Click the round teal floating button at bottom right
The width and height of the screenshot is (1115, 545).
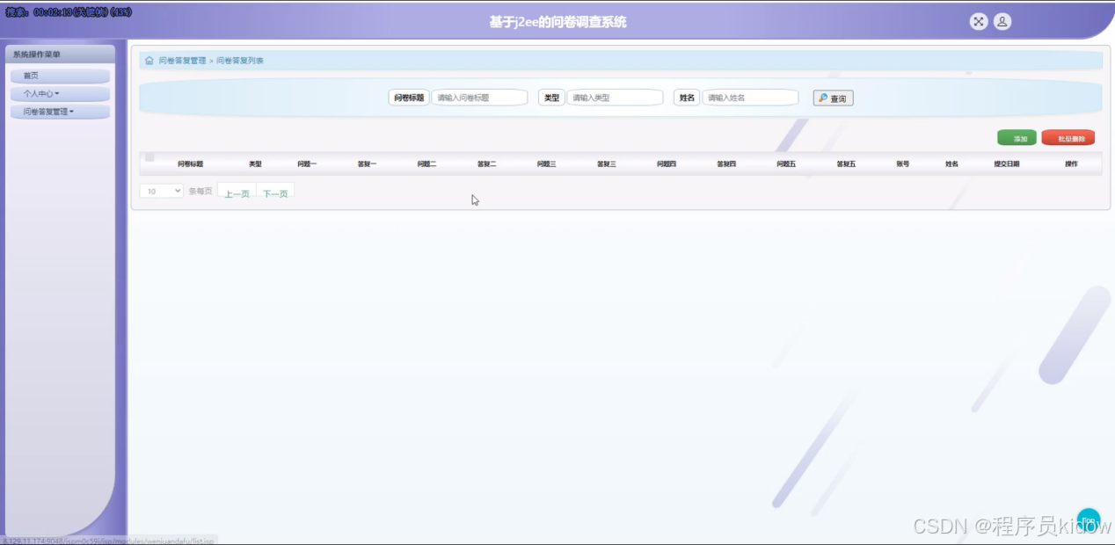pos(1089,520)
